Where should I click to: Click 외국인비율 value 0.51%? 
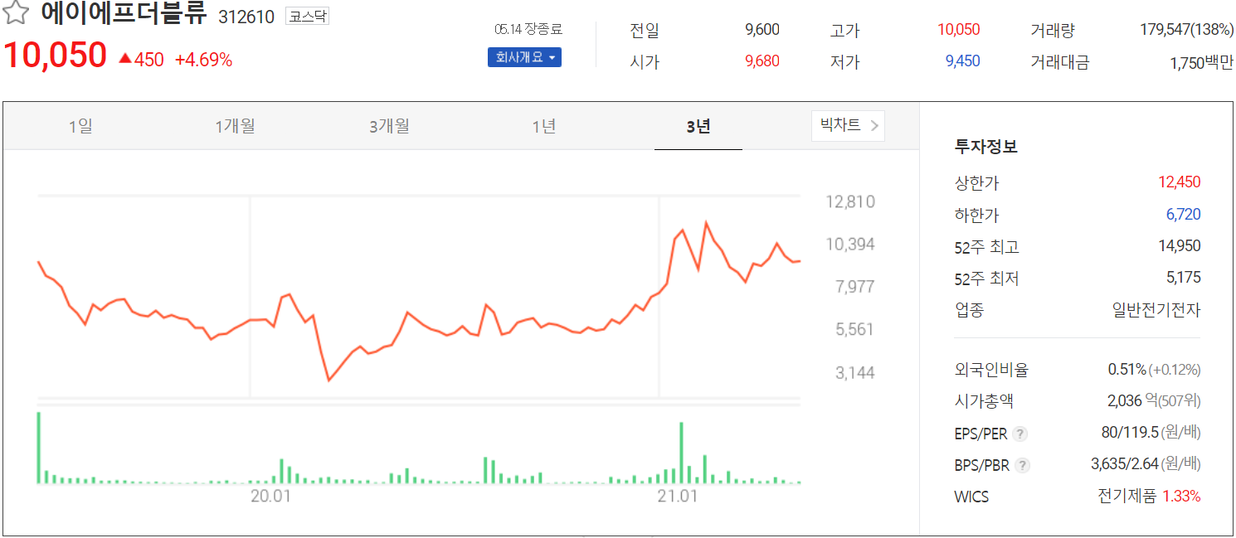pos(1127,370)
